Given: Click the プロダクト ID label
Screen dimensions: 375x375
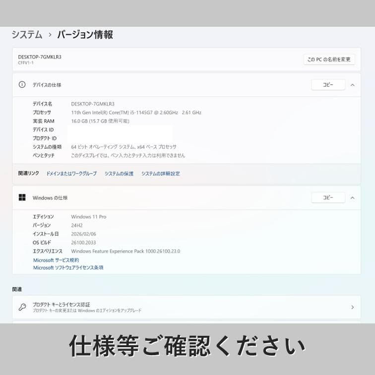Looking at the screenshot, I should pyautogui.click(x=45, y=138).
